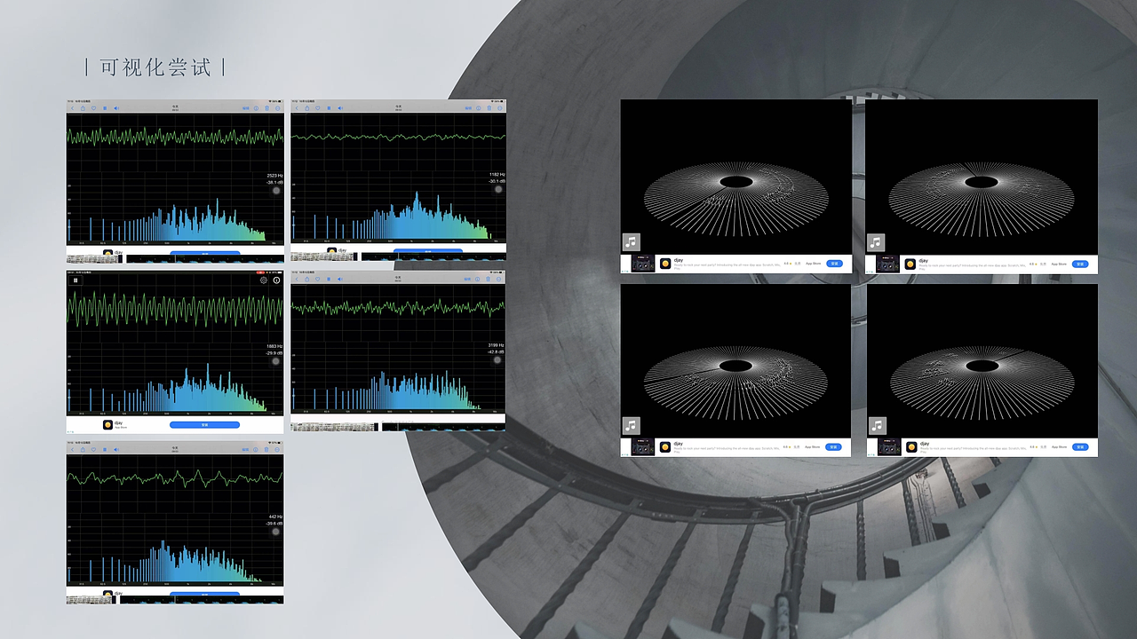
Task: Pause the fullscreen analyzer showing 1883 Hz
Action: click(x=76, y=280)
